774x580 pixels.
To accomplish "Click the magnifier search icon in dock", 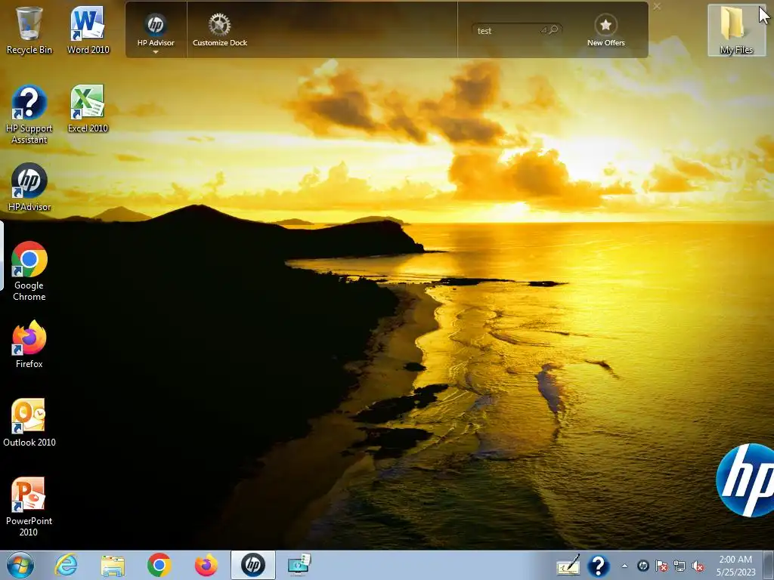I will point(554,30).
